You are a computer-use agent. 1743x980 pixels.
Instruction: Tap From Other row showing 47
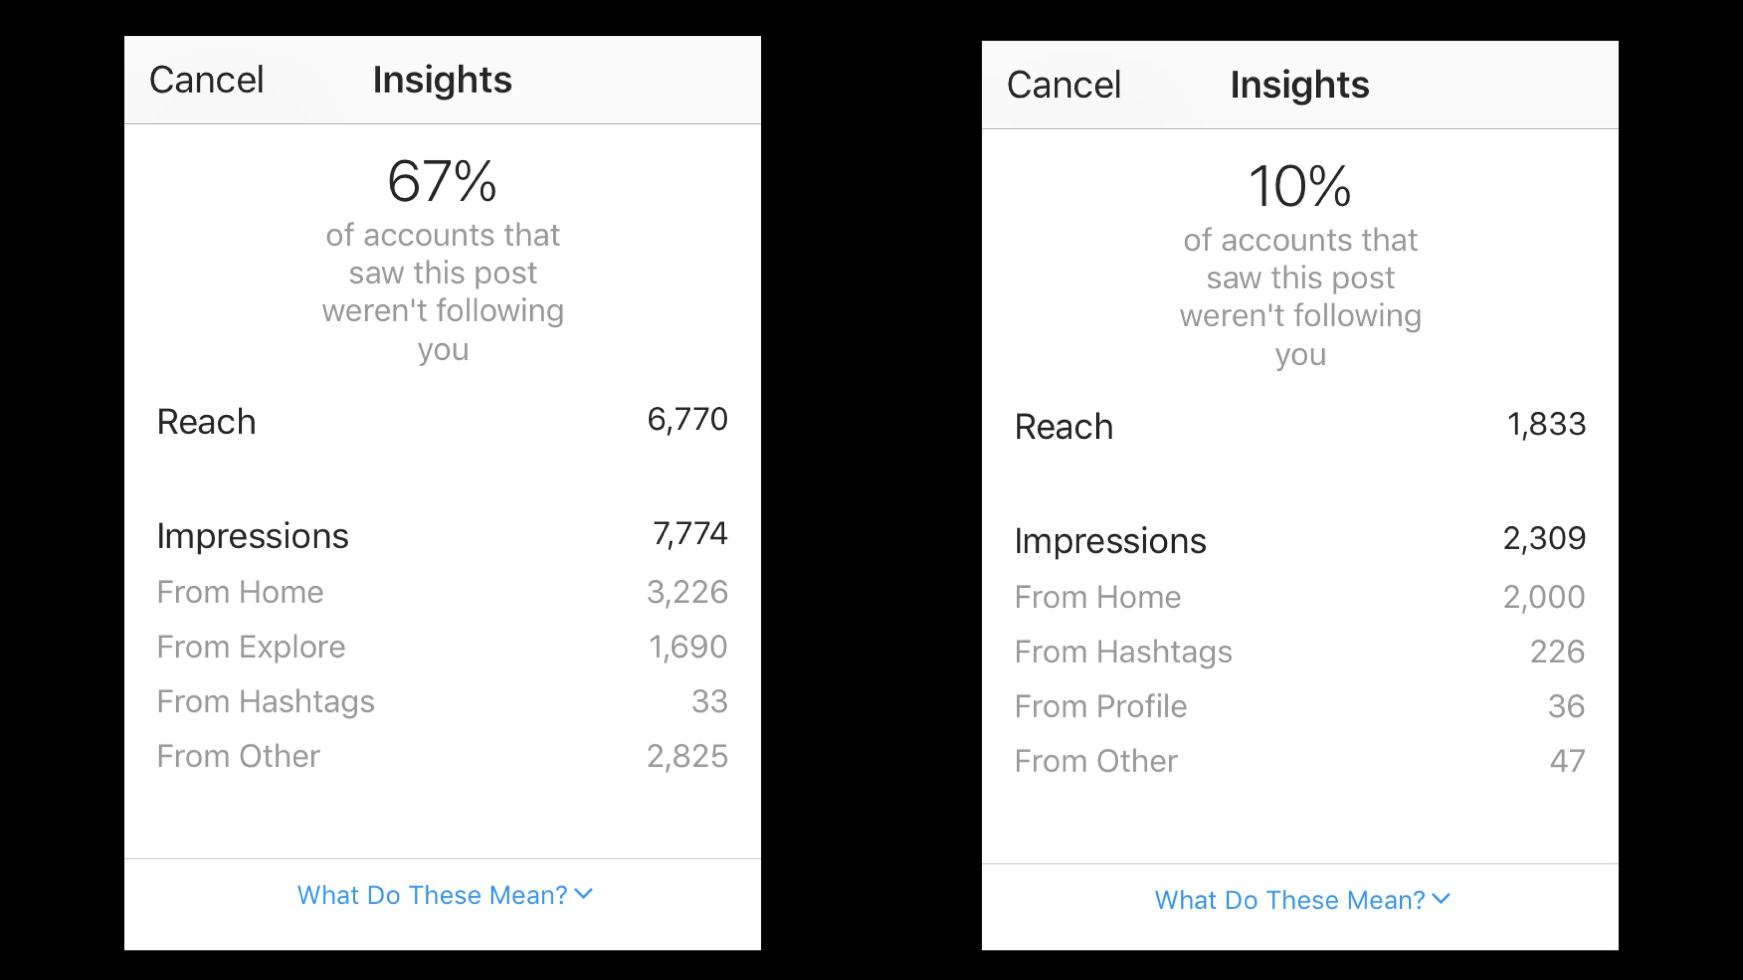point(1300,761)
